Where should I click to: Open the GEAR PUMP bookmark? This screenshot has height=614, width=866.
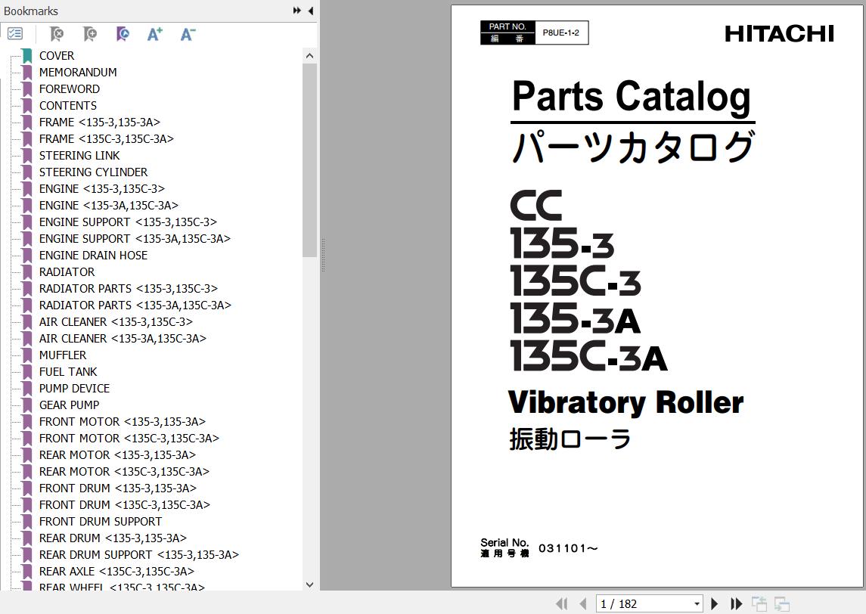tap(69, 405)
